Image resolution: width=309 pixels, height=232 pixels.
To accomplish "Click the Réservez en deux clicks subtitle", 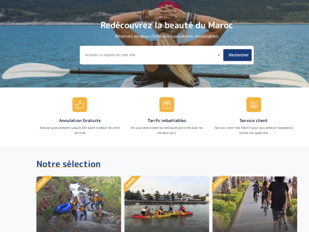I will pos(167,36).
